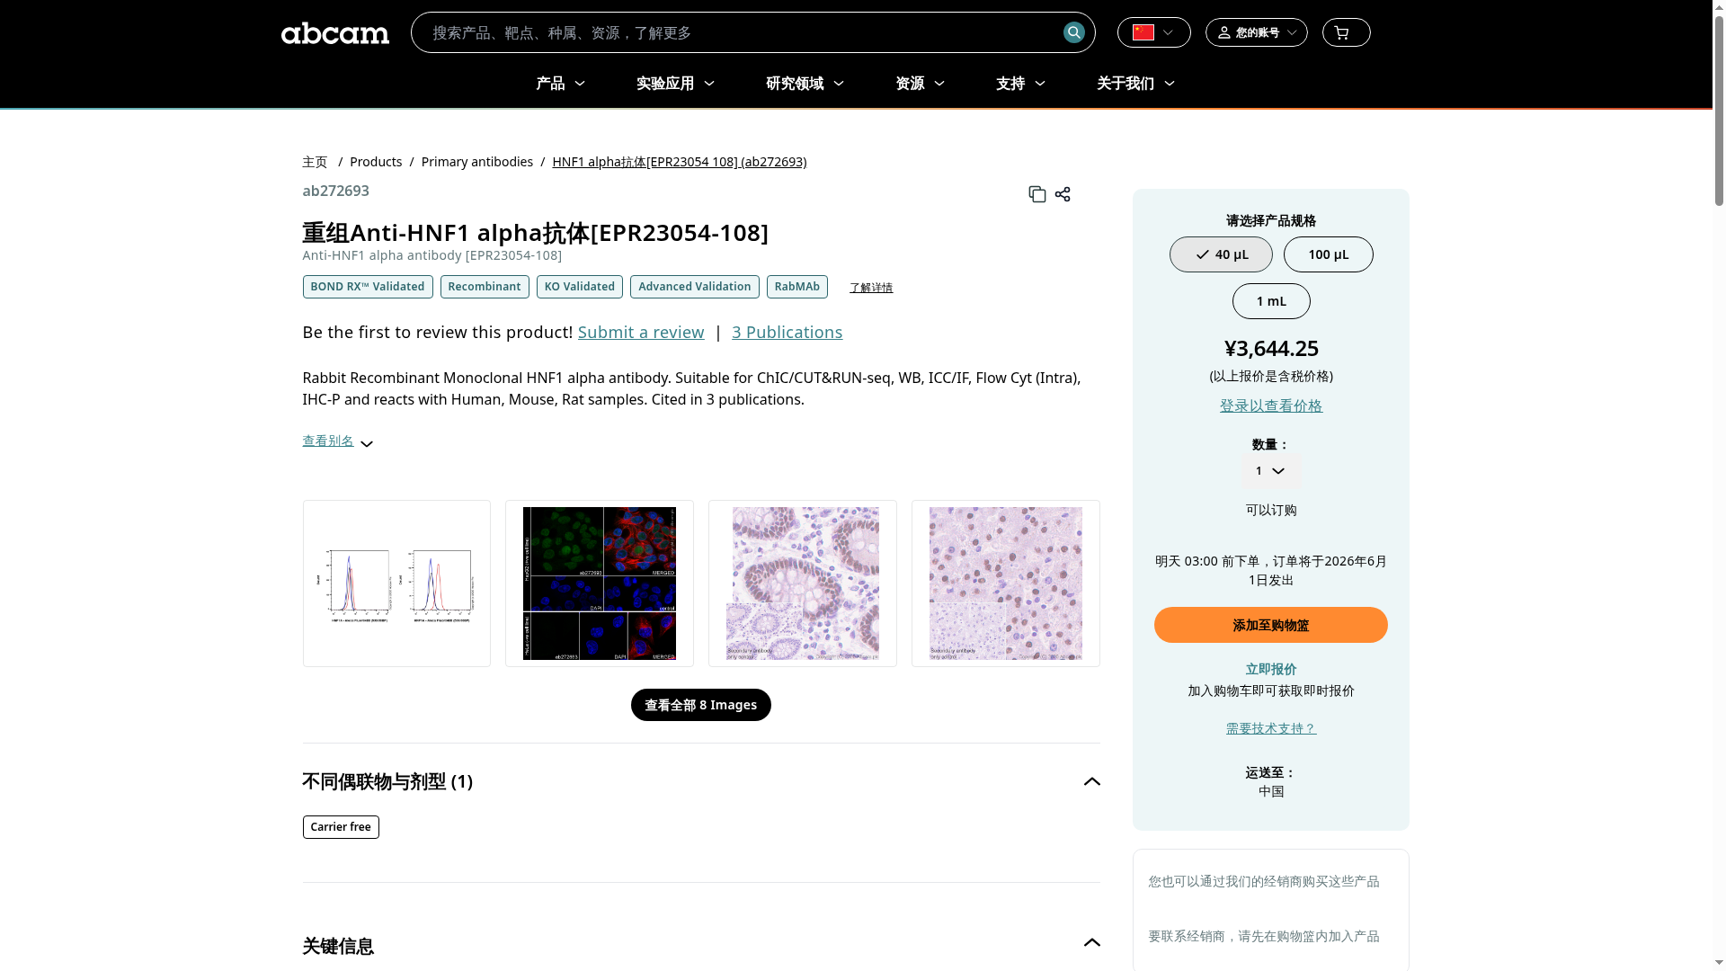This screenshot has height=971, width=1726.
Task: Open the 支持 menu
Action: pos(1020,84)
